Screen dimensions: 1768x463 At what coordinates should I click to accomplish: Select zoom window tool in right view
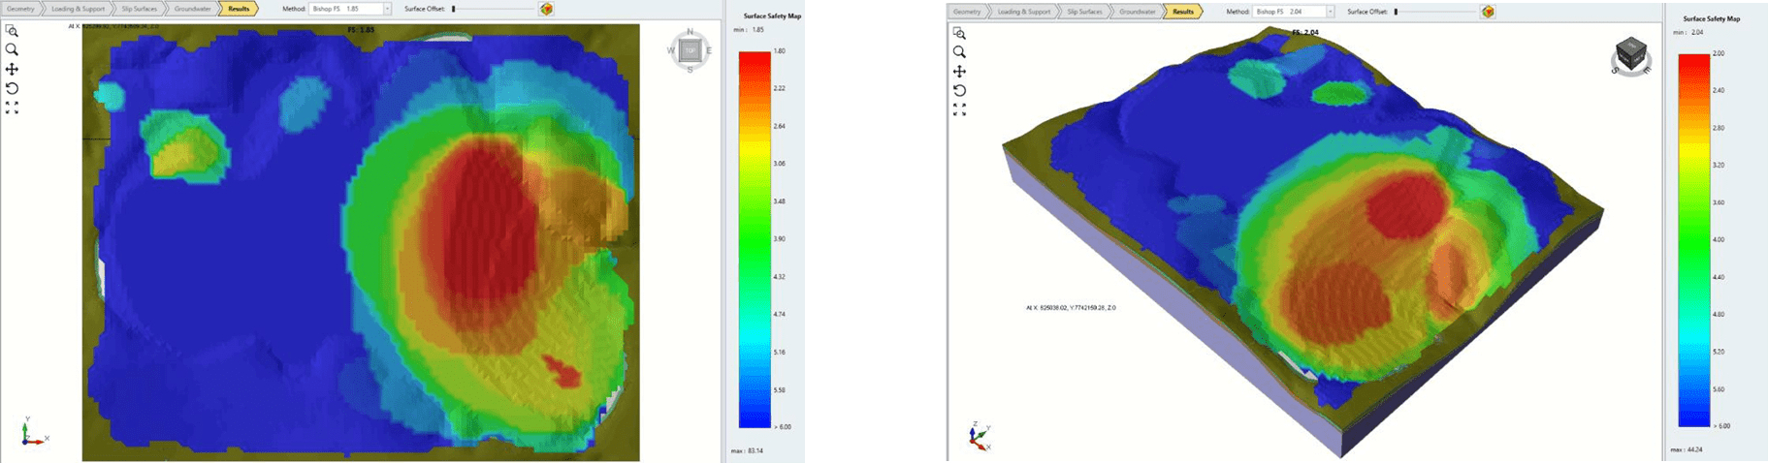[959, 33]
